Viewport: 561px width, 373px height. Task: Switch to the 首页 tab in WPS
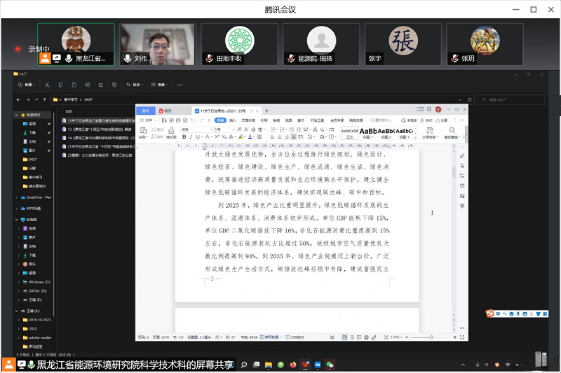point(146,111)
